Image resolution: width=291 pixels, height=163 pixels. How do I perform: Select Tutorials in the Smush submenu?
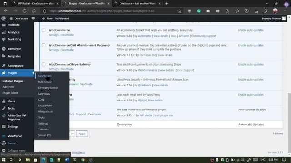43,129
